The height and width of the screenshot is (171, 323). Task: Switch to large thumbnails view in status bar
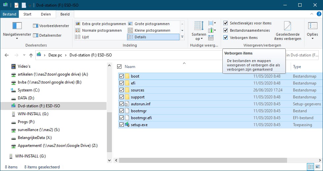(x=318, y=167)
